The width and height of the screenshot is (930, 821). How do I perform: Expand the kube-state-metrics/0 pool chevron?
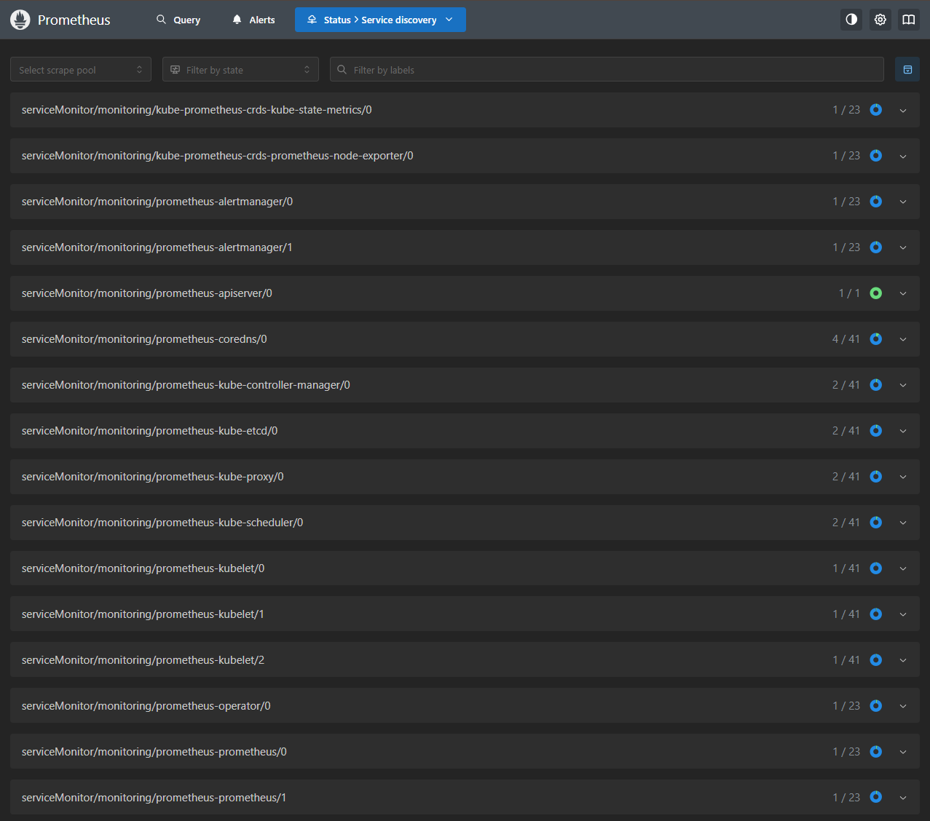(903, 111)
